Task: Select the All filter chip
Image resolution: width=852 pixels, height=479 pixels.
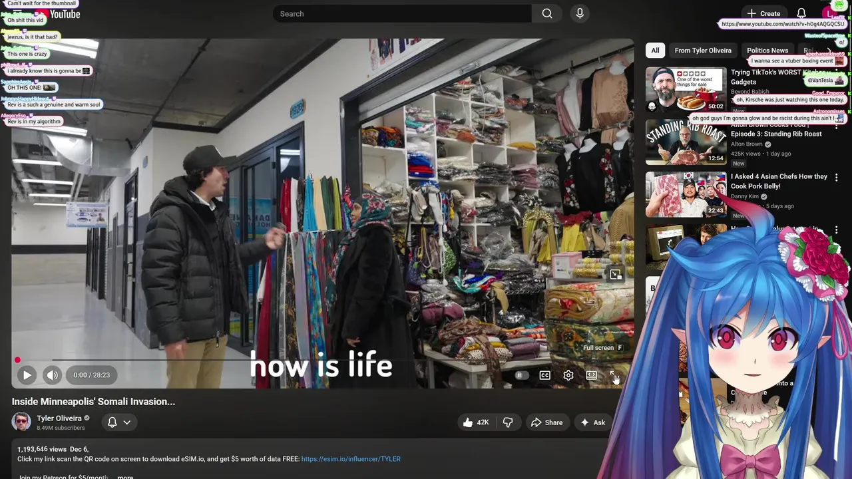Action: (656, 51)
